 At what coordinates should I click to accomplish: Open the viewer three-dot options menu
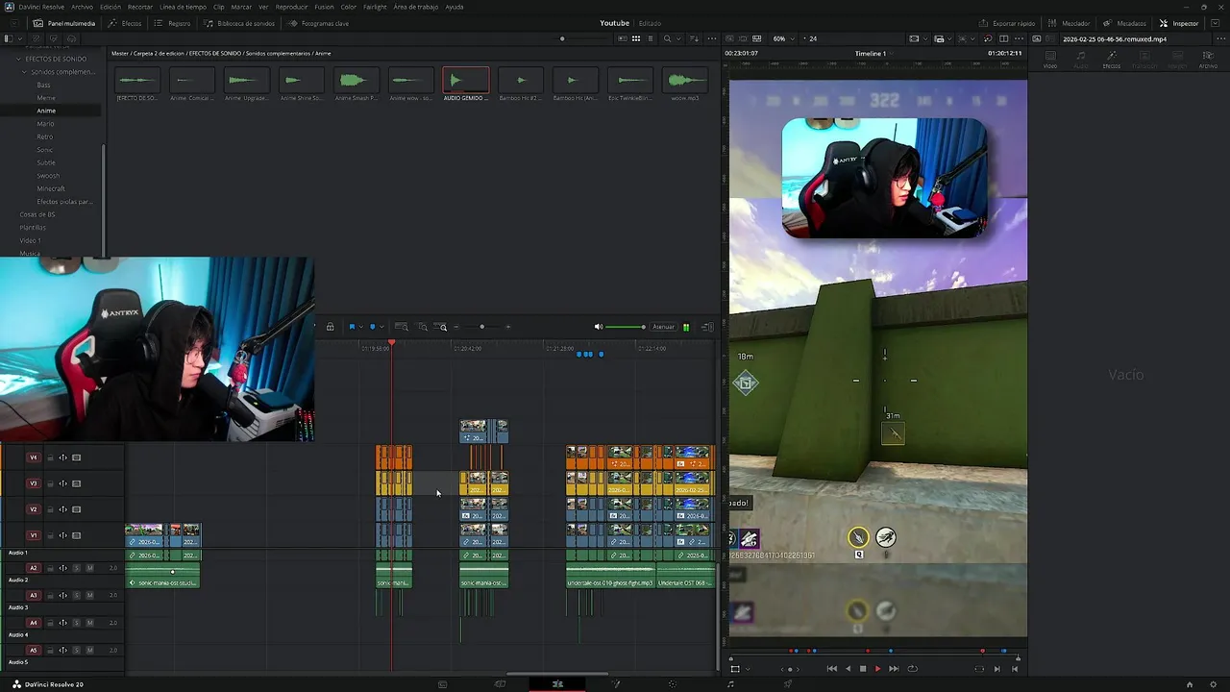click(1020, 38)
